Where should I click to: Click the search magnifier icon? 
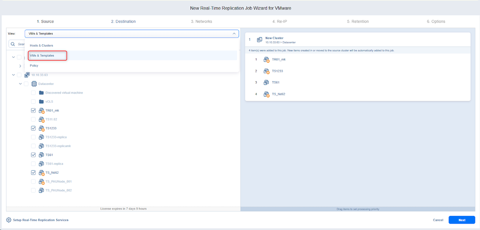pos(13,44)
